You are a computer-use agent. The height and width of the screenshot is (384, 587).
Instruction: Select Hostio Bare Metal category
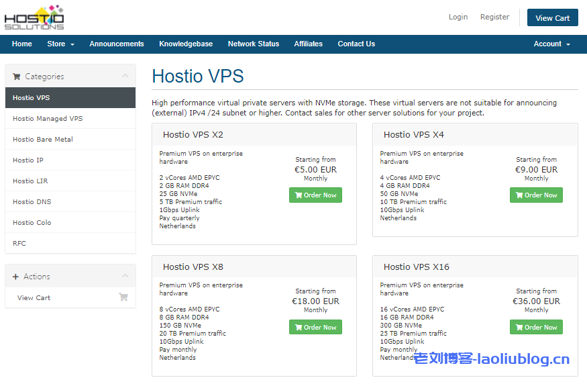(x=43, y=140)
